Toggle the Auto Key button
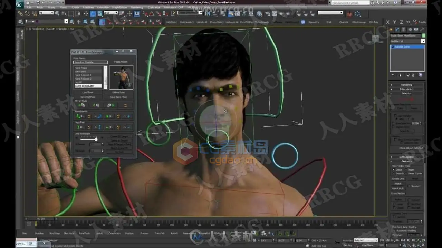The image size is (442, 248). click(x=347, y=240)
